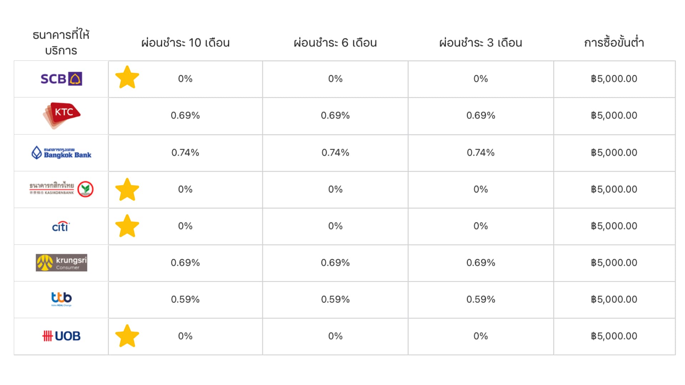This screenshot has height=385, width=685.
Task: Click ttb's 0.59% 3-month rate
Action: point(480,299)
